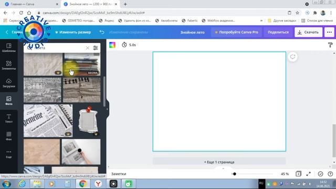
Task: Click the Download button
Action: click(308, 32)
